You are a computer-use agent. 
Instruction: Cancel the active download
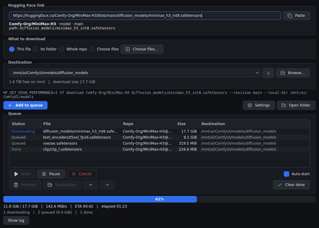click(82, 174)
